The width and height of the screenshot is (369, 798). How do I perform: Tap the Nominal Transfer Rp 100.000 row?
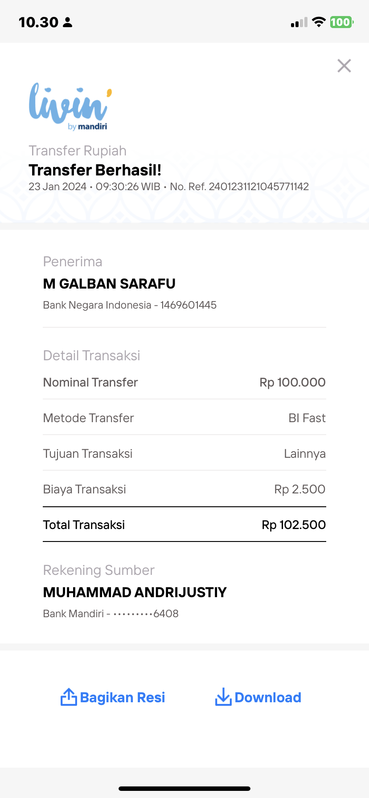click(x=184, y=382)
